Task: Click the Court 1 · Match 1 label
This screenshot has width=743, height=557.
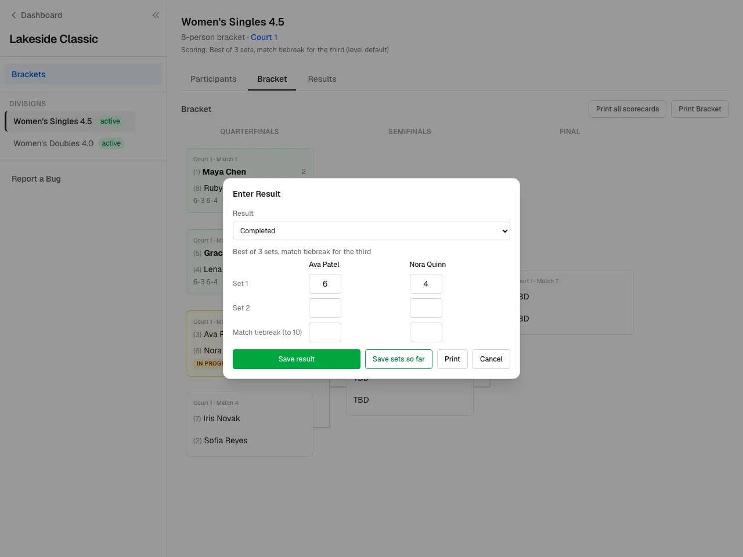Action: click(215, 159)
